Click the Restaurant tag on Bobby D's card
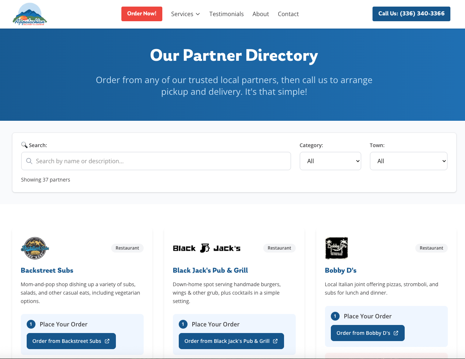 point(431,248)
